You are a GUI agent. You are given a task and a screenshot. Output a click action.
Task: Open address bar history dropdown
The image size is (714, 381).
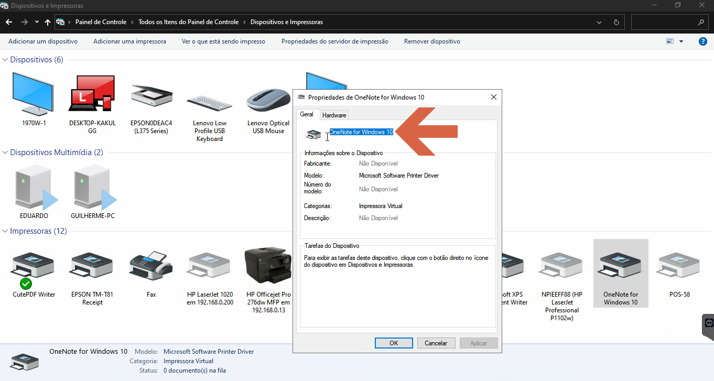point(600,23)
